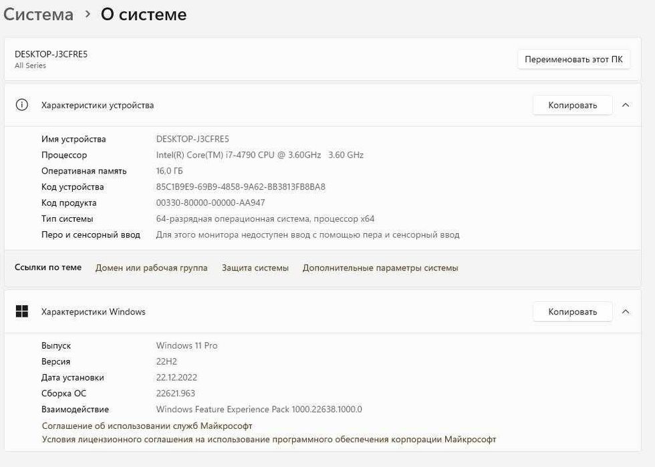Copy device specifications with Копировать button
Screen dimensions: 655x467
coord(572,105)
